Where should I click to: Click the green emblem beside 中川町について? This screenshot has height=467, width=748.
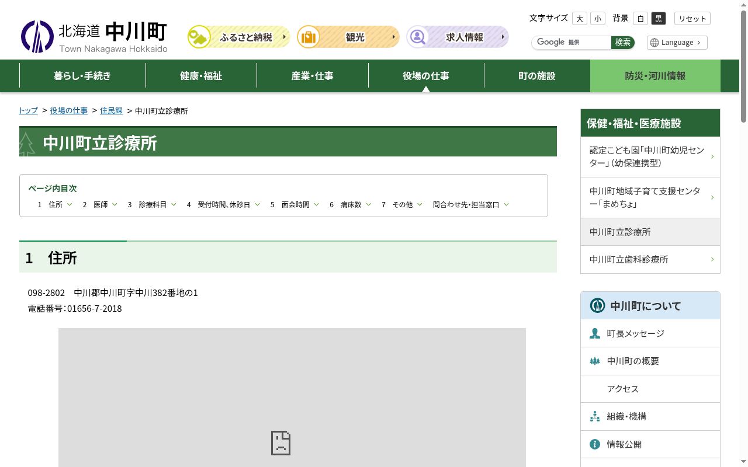pos(597,305)
